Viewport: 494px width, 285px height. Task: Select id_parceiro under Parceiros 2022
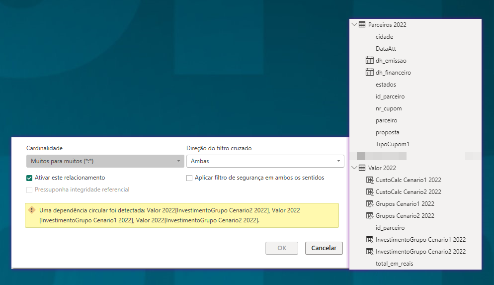[x=390, y=96]
